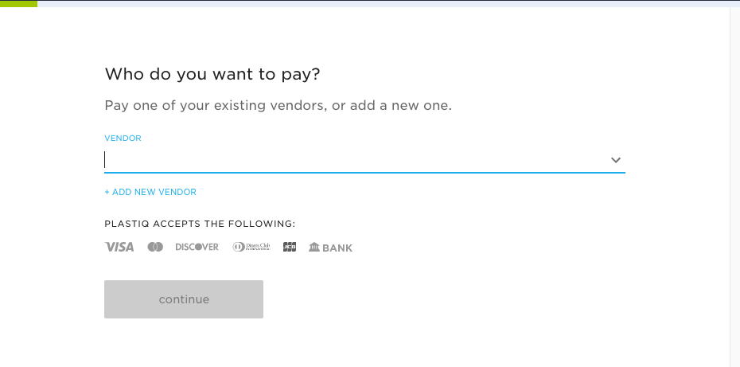The width and height of the screenshot is (740, 367).
Task: Click the Visa card logo
Action: tap(119, 247)
